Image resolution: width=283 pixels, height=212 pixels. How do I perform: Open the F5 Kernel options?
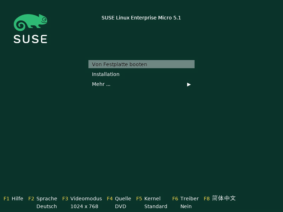coord(149,199)
